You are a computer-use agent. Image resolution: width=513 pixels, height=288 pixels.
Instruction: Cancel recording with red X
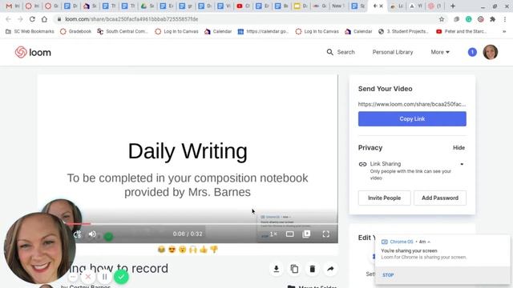pos(88,277)
